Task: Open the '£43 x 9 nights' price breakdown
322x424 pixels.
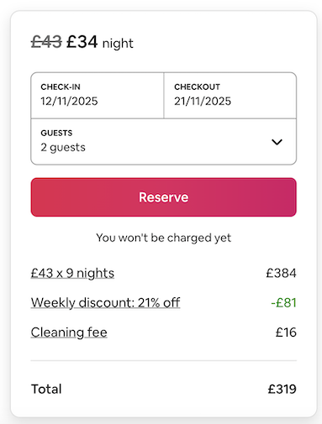Action: pyautogui.click(x=72, y=273)
